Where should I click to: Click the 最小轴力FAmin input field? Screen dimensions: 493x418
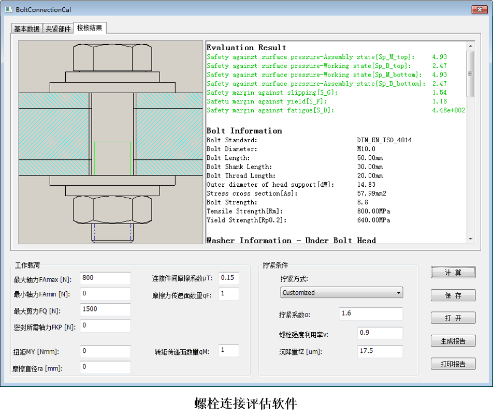[105, 294]
